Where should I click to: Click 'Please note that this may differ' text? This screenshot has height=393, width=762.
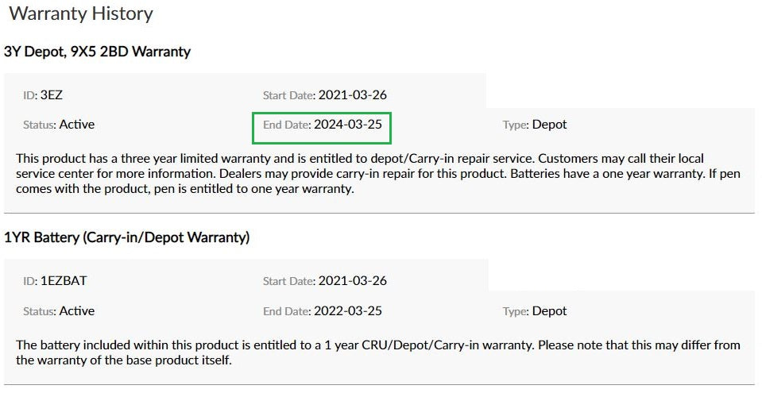coord(620,345)
